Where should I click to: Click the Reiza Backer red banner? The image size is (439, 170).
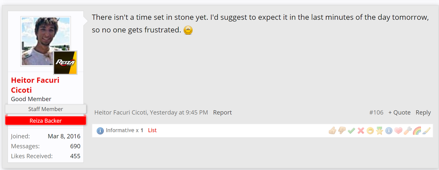point(46,121)
